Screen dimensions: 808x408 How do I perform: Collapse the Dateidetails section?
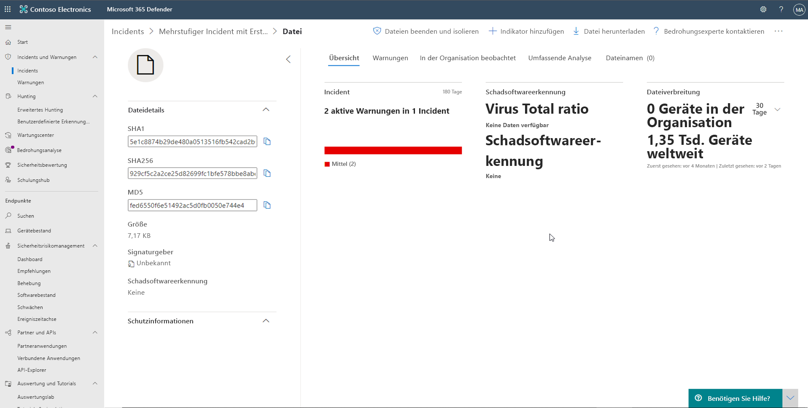pyautogui.click(x=266, y=110)
